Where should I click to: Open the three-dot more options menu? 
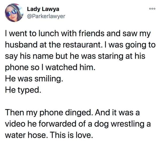152,9
